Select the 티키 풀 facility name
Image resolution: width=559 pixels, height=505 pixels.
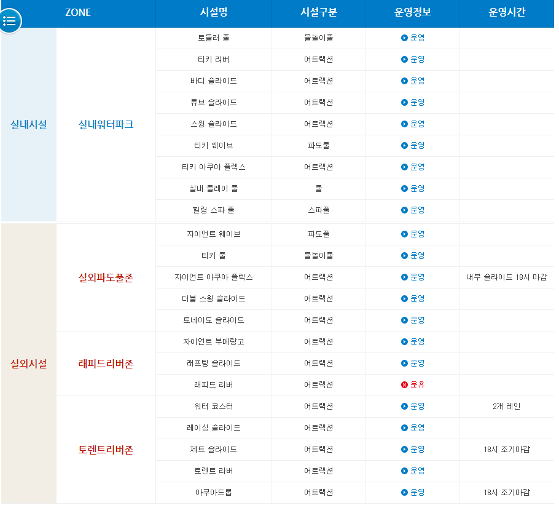[214, 255]
